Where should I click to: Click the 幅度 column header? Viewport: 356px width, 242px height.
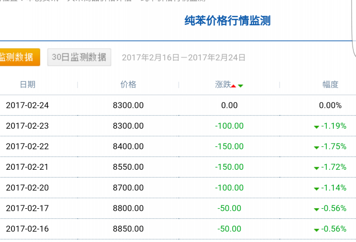point(330,85)
